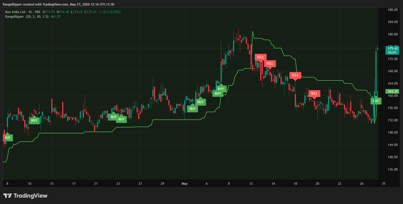
Task: Click the open value O174.95
Action: pyautogui.click(x=49, y=12)
